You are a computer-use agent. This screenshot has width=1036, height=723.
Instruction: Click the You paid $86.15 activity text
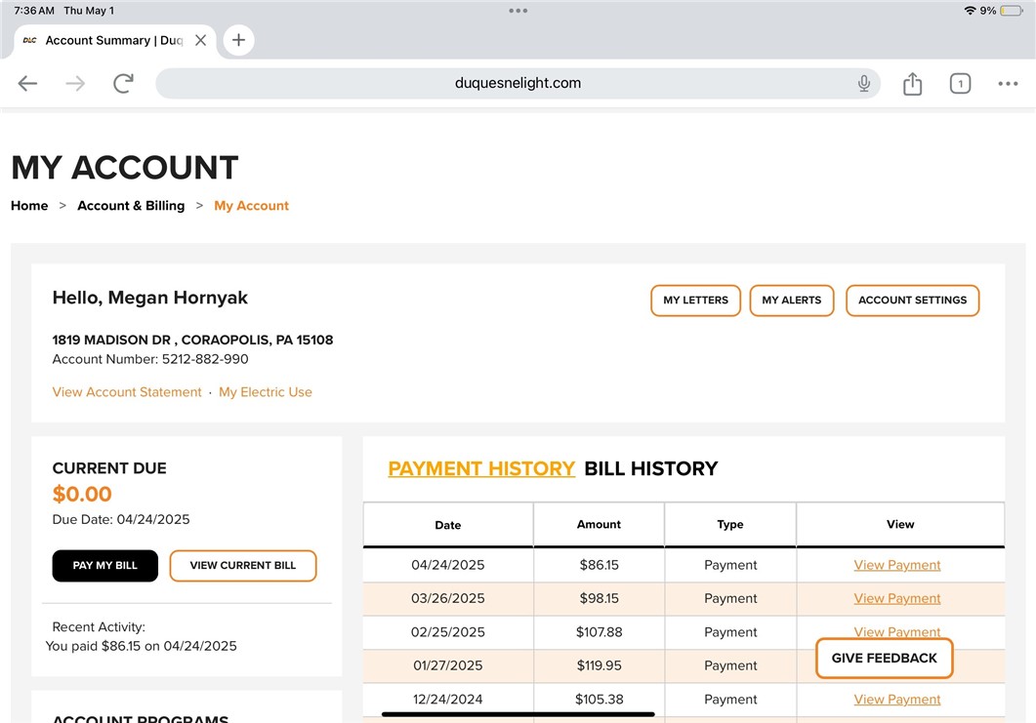(141, 647)
